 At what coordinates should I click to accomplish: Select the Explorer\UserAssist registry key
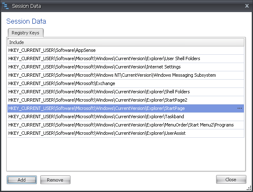coord(126,133)
